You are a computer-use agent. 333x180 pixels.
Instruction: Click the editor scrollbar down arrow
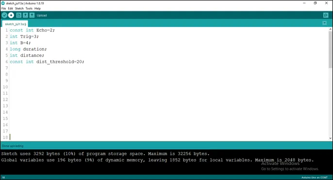point(330,138)
